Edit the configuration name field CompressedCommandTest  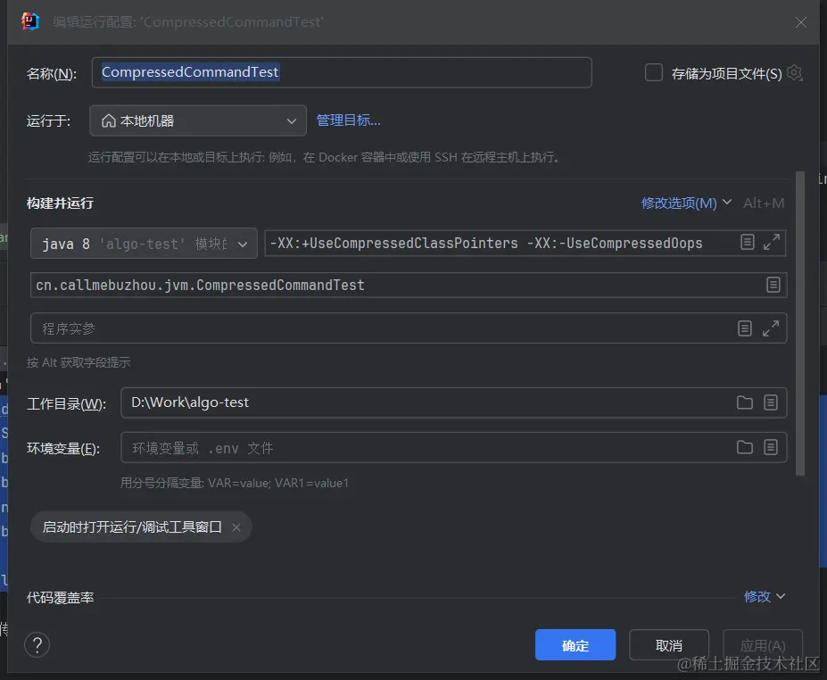coord(342,72)
